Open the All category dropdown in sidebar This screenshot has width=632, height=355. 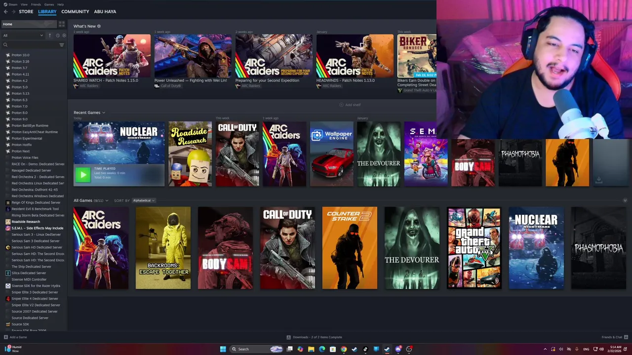click(23, 35)
